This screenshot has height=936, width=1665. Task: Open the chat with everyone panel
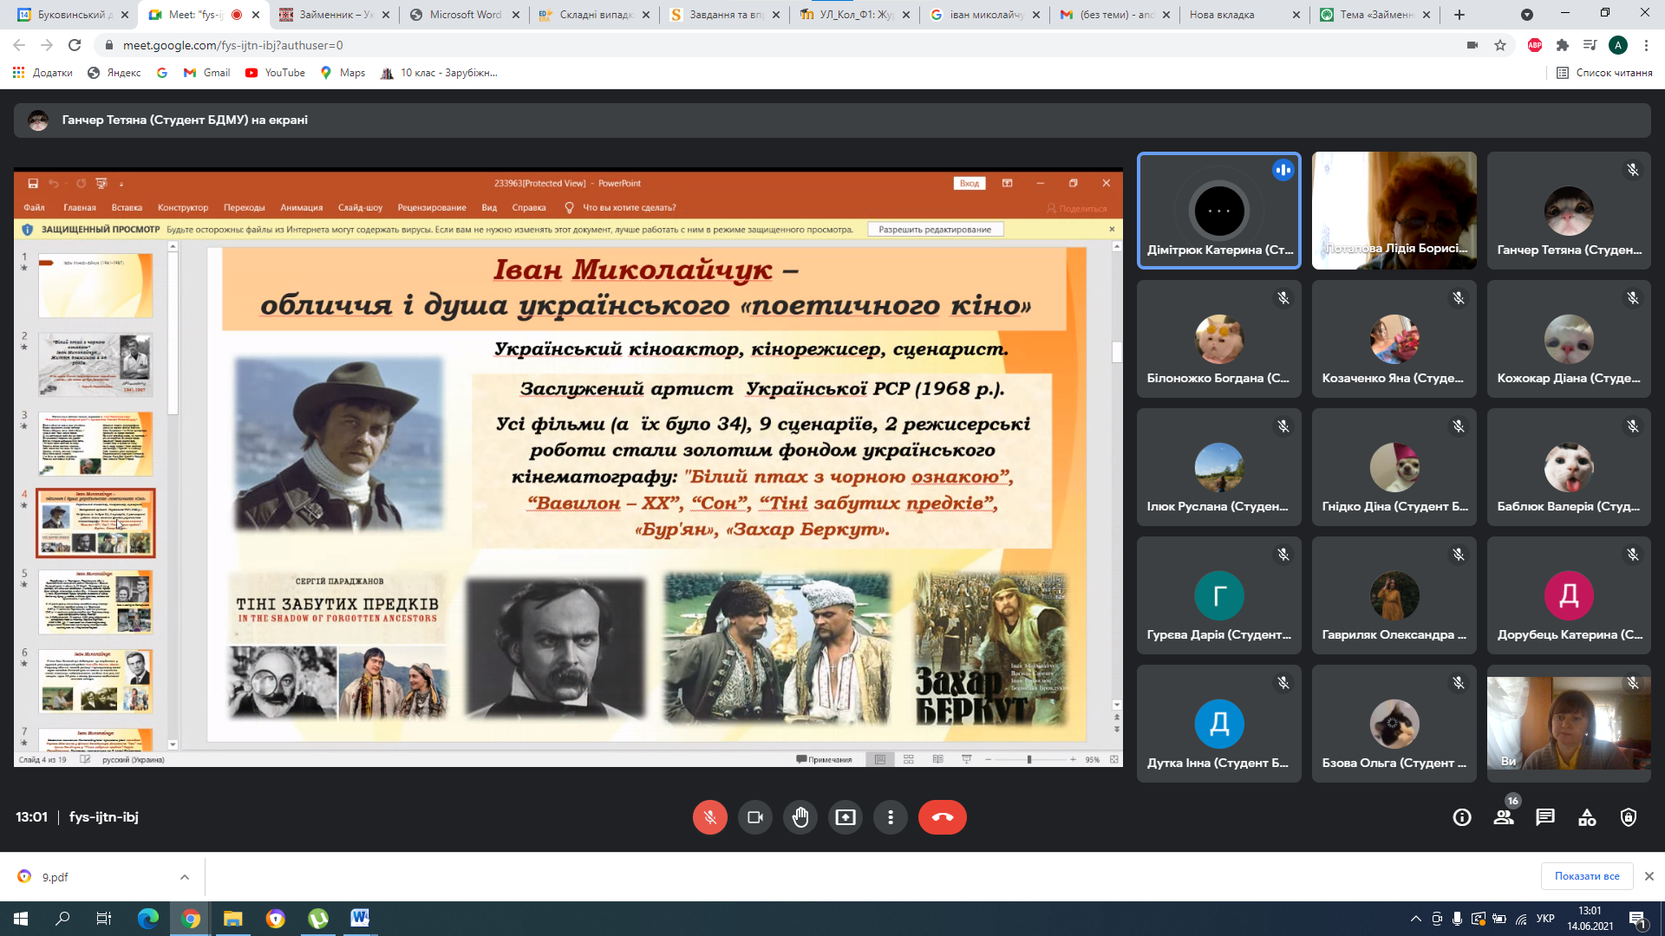point(1545,817)
